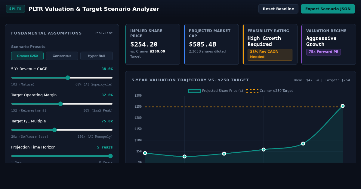This screenshot has height=189, width=361.
Task: Click the 150x (AI Monopoly) range label
Action: (x=95, y=137)
